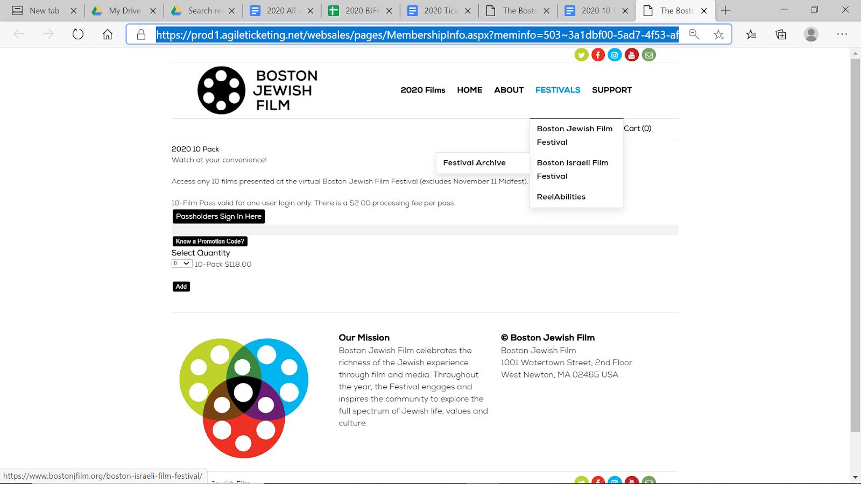Close the My Drive tab
The height and width of the screenshot is (484, 861).
click(x=153, y=11)
